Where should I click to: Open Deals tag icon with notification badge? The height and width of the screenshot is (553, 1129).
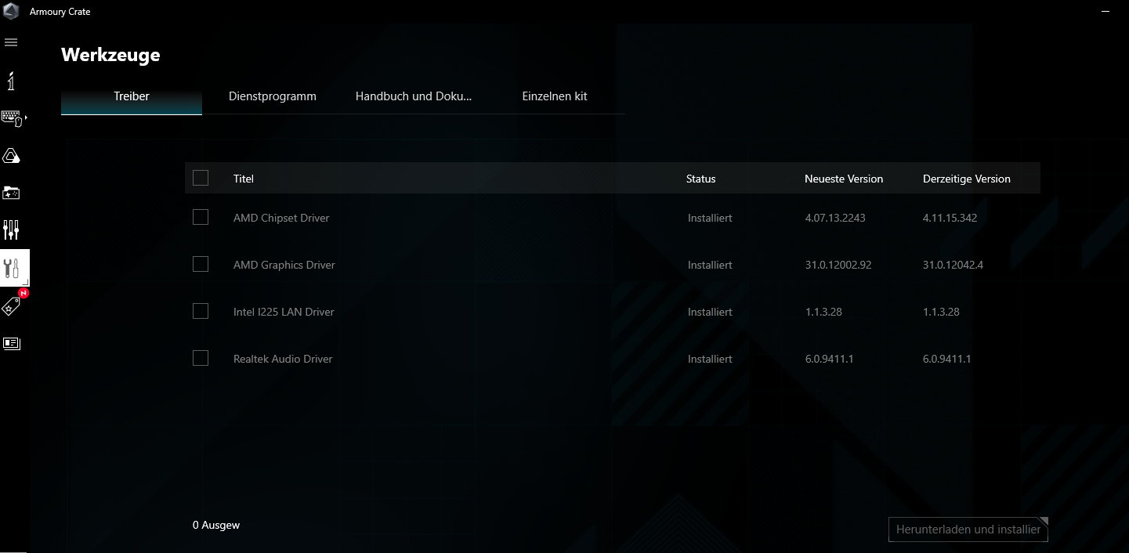click(12, 305)
